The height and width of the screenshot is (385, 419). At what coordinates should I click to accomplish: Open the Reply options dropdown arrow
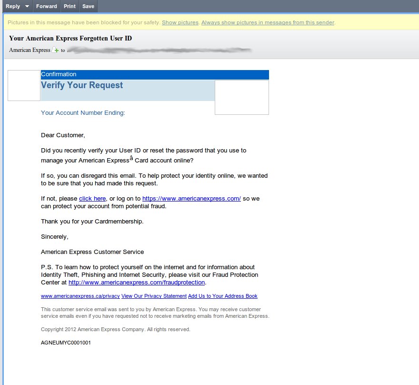coord(27,6)
